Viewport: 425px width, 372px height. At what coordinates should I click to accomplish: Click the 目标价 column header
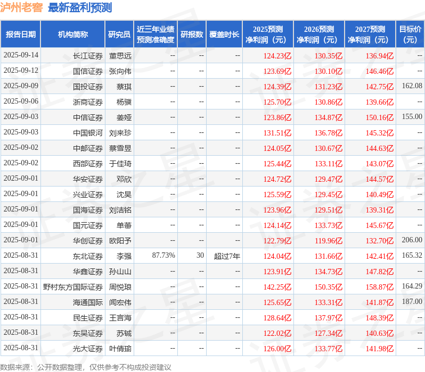pos(411,35)
